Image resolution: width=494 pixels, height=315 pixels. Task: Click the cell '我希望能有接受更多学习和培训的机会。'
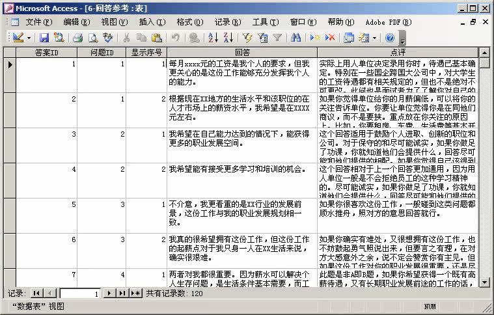[242, 180]
